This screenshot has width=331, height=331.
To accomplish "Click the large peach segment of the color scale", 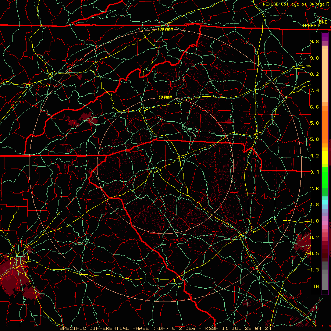I will pyautogui.click(x=325, y=75).
